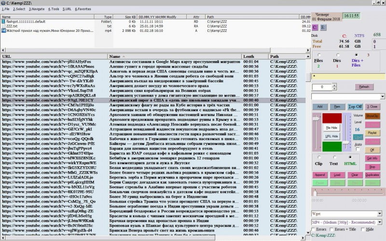Click the Playlist button
Image resolution: width=386 pixels, height=241 pixels.
pyautogui.click(x=372, y=132)
